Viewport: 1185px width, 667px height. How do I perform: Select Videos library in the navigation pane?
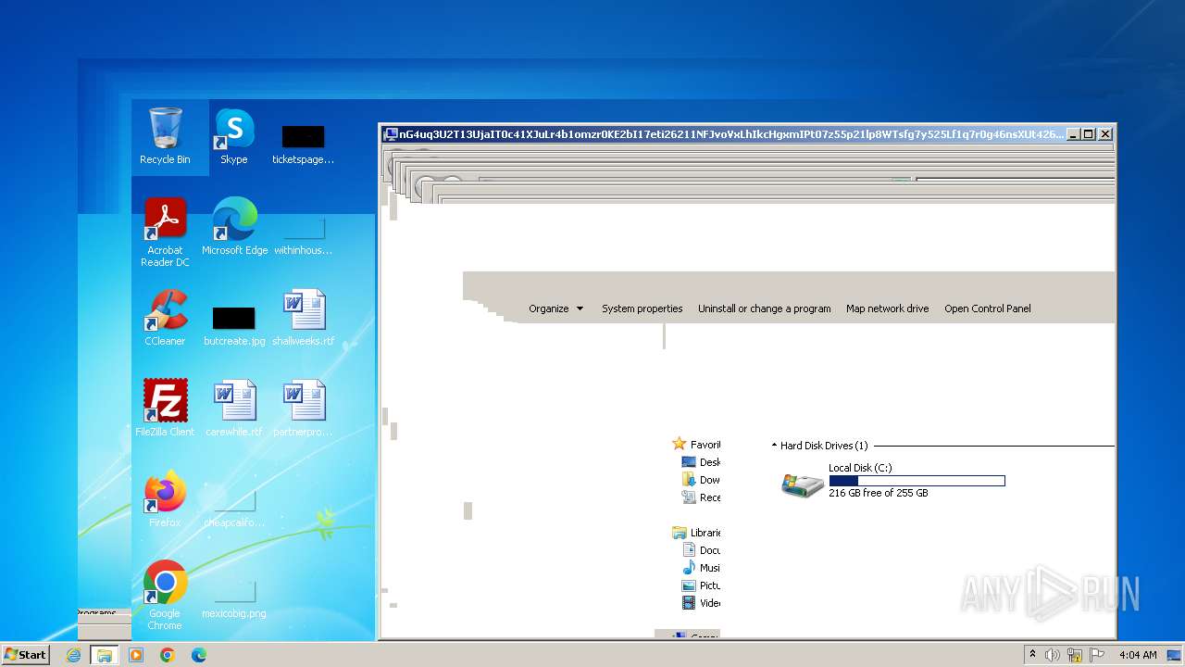click(701, 603)
